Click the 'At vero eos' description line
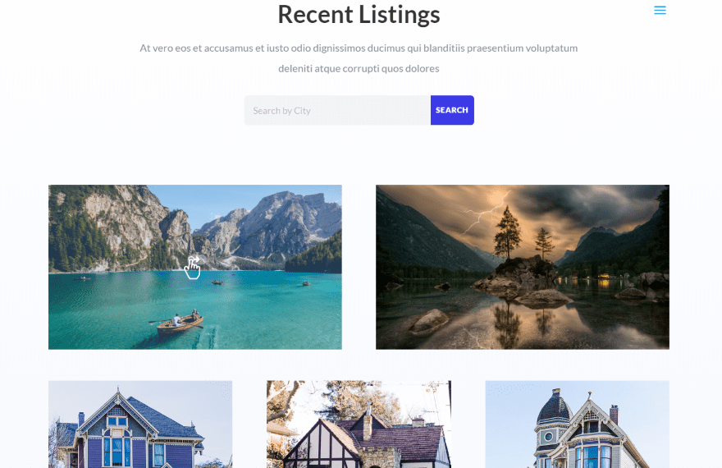The image size is (722, 468). point(359,48)
